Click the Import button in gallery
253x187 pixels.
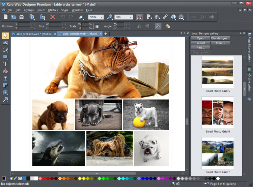201,43
